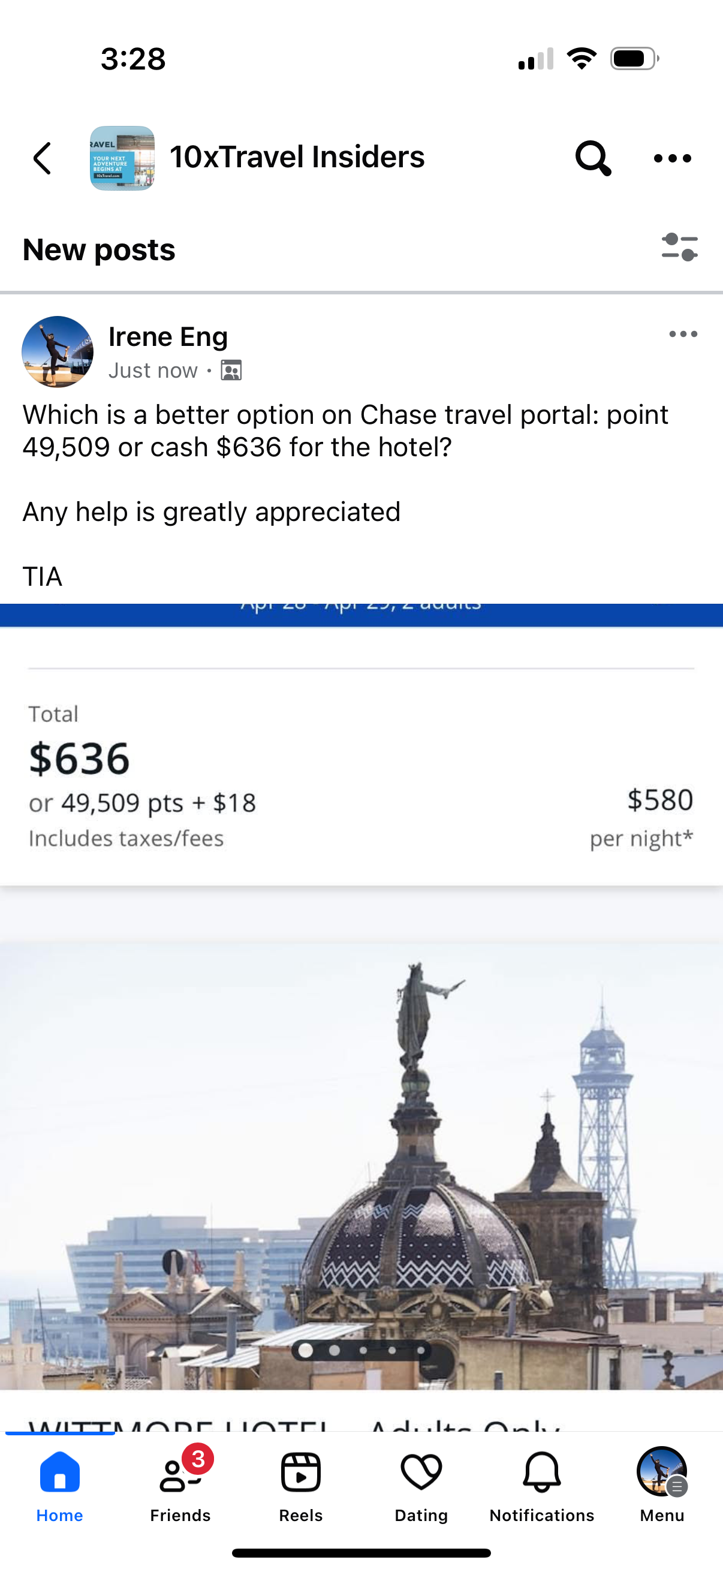723x1572 pixels.
Task: Open the 10xTravel Insiders group thumbnail
Action: pyautogui.click(x=122, y=159)
